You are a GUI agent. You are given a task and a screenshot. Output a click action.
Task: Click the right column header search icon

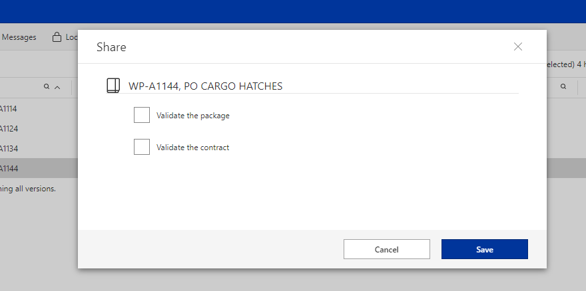pos(563,86)
